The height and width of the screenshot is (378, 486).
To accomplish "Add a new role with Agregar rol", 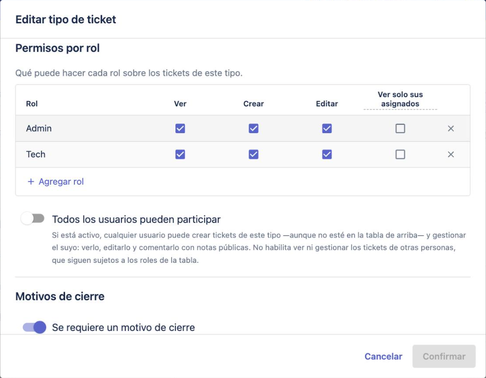I will click(56, 182).
